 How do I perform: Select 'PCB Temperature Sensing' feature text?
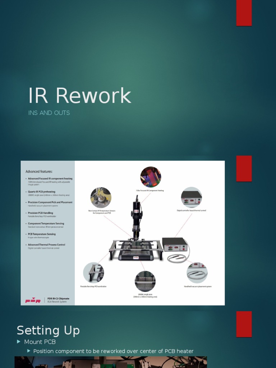coord(42,234)
